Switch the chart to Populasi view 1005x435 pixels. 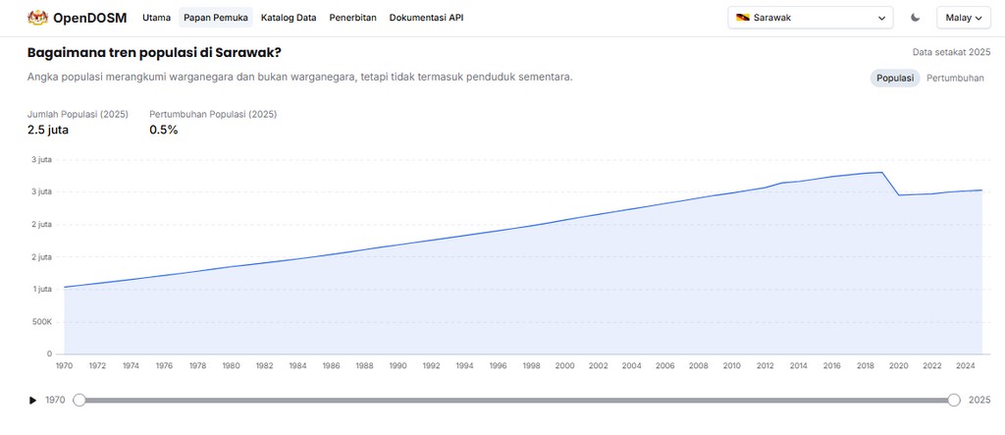(x=894, y=79)
